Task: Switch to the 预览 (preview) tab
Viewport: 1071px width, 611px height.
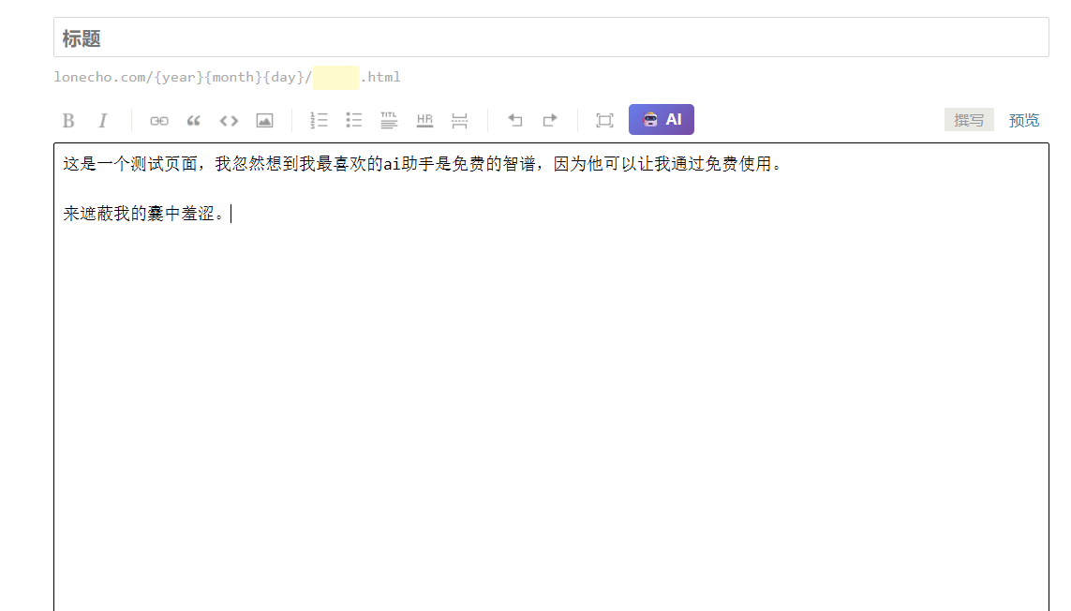Action: tap(1024, 120)
